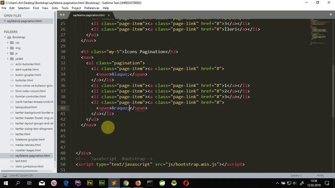Open the Goto menu

click(x=55, y=8)
